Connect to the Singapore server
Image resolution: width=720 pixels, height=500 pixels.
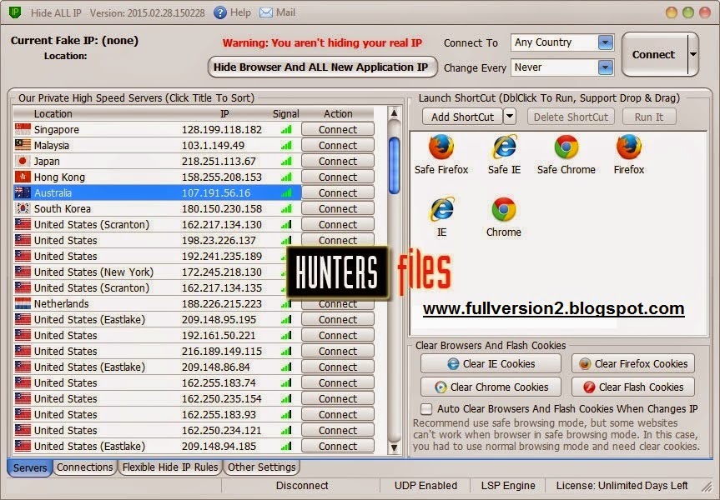pyautogui.click(x=338, y=130)
